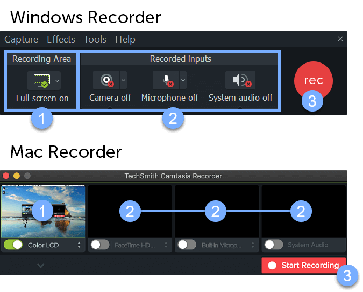Click the System audio off speaker icon

[240, 80]
